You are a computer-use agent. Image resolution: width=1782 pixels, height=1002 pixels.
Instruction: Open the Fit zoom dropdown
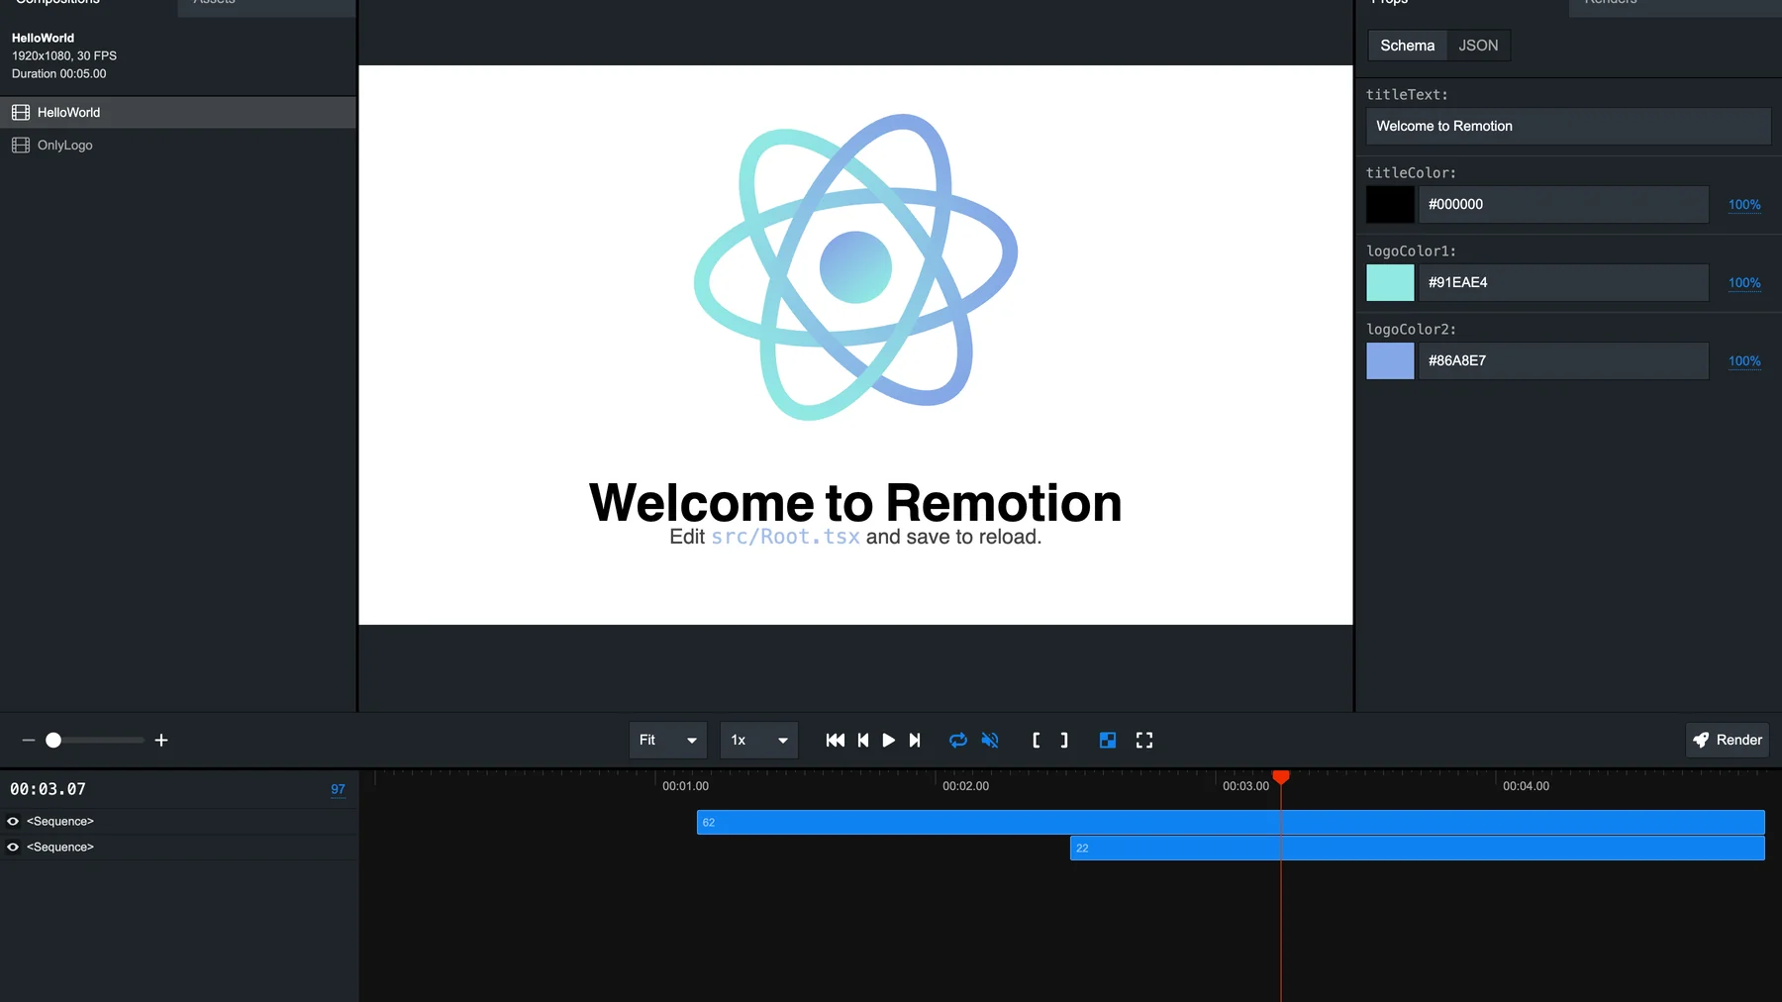click(667, 740)
